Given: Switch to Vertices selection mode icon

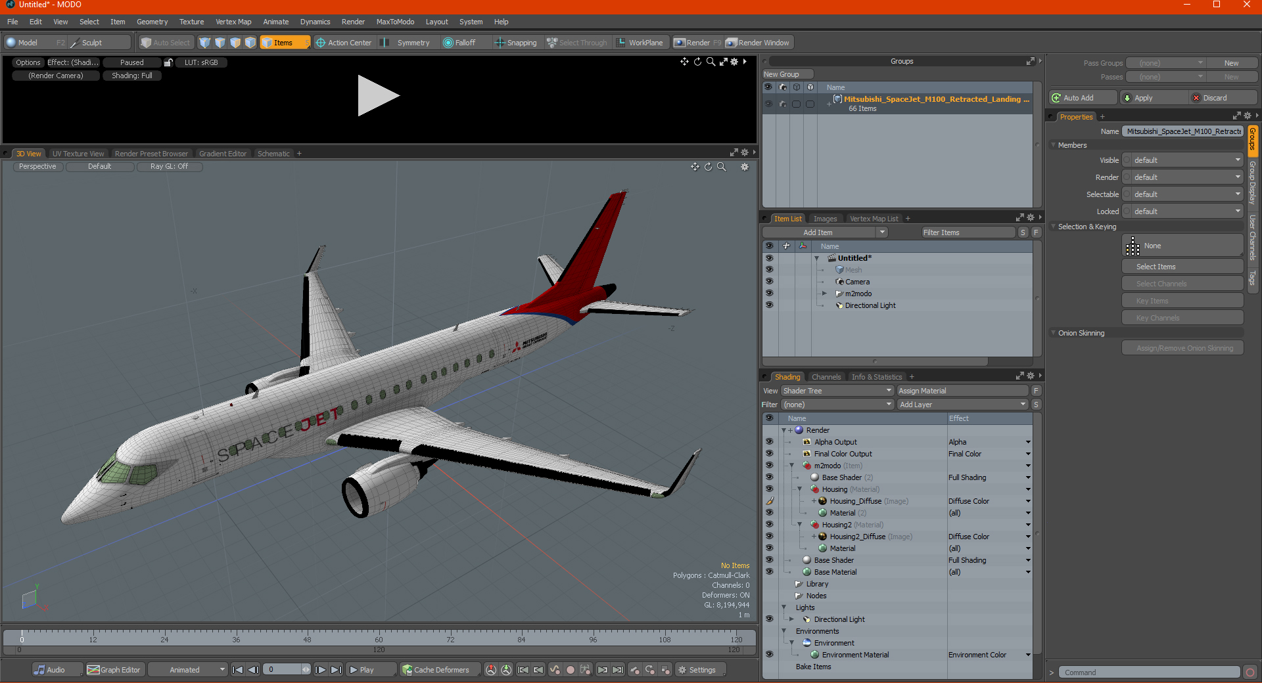Looking at the screenshot, I should point(205,43).
